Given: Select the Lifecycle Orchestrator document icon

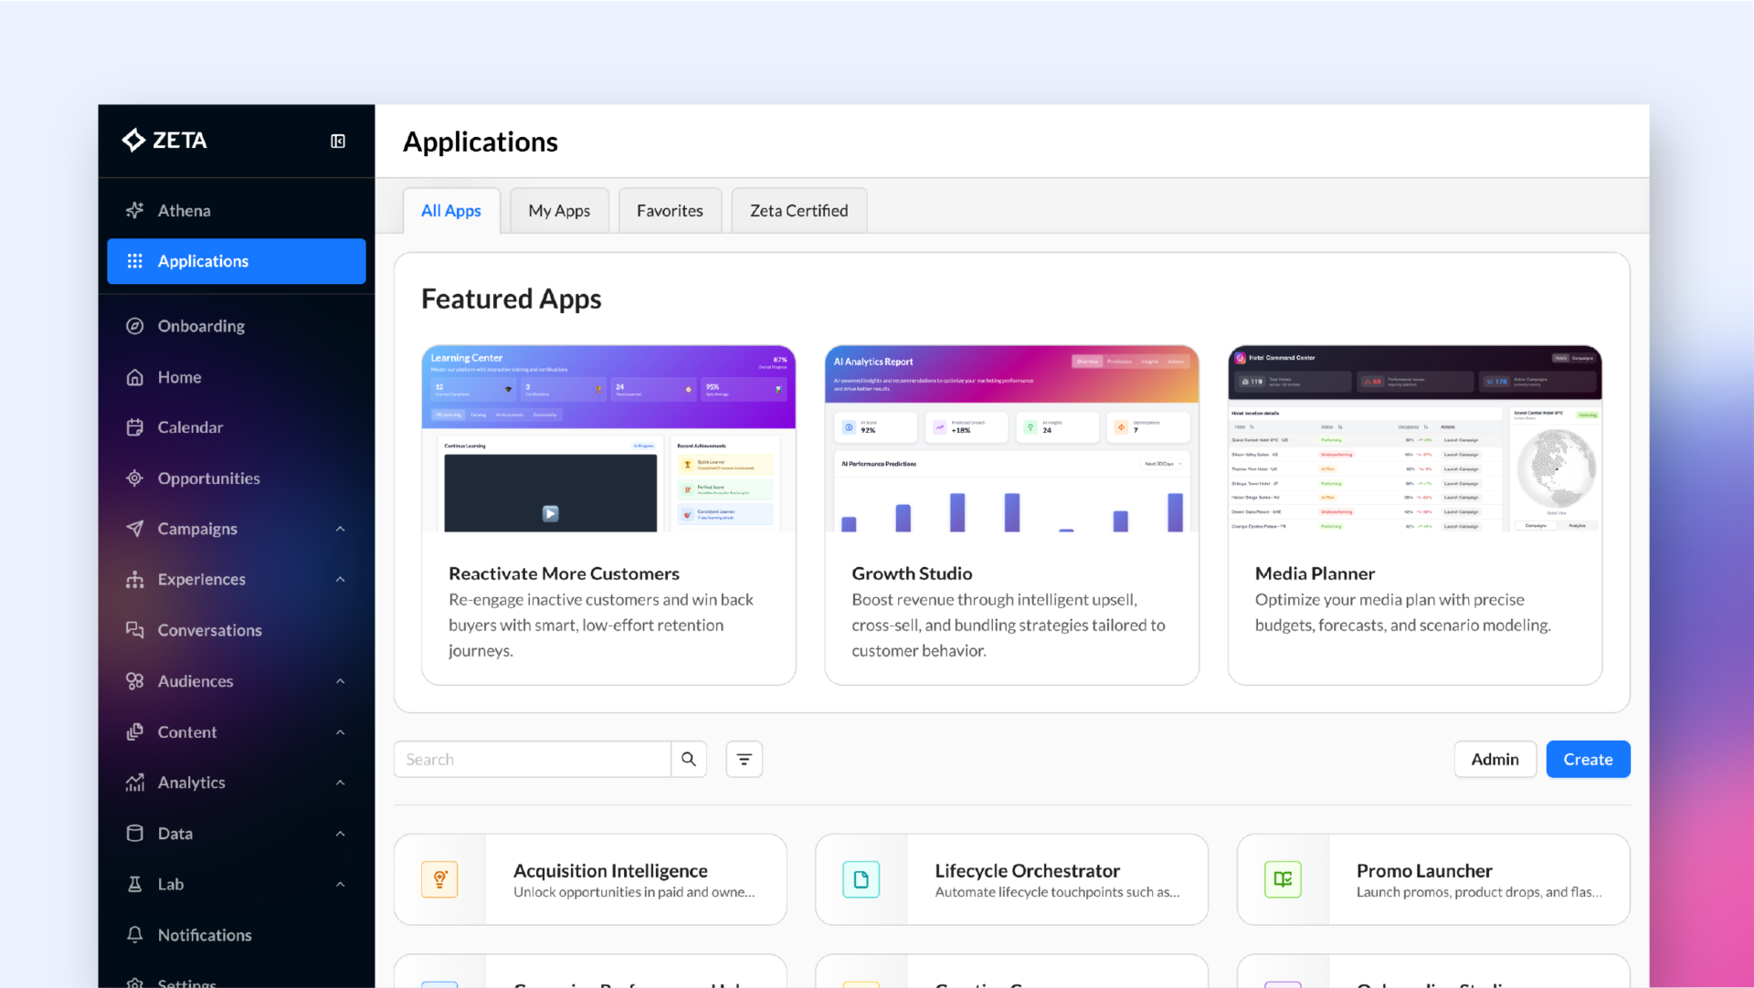Looking at the screenshot, I should pos(861,878).
